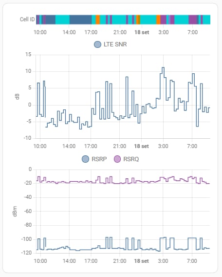Click the dark blue Cell ID segment before 17:00
222x277 pixels.
pyautogui.click(x=80, y=20)
